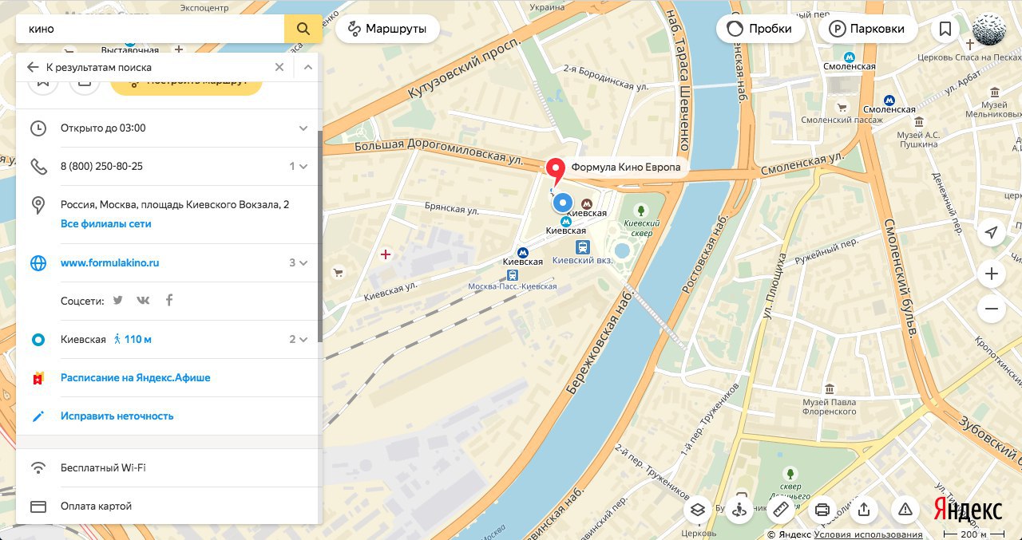Click the print map button
1022x540 pixels.
click(x=823, y=510)
